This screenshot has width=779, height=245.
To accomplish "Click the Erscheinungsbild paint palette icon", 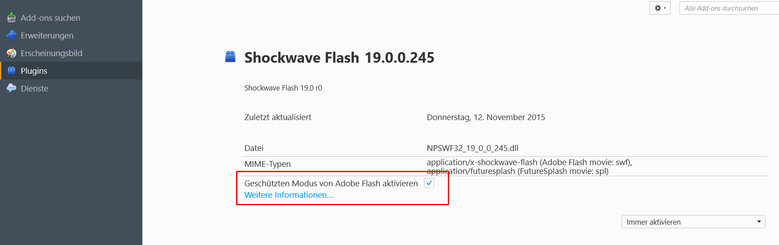I will [11, 53].
